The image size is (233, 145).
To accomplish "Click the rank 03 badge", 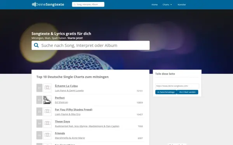I will click(39, 112).
